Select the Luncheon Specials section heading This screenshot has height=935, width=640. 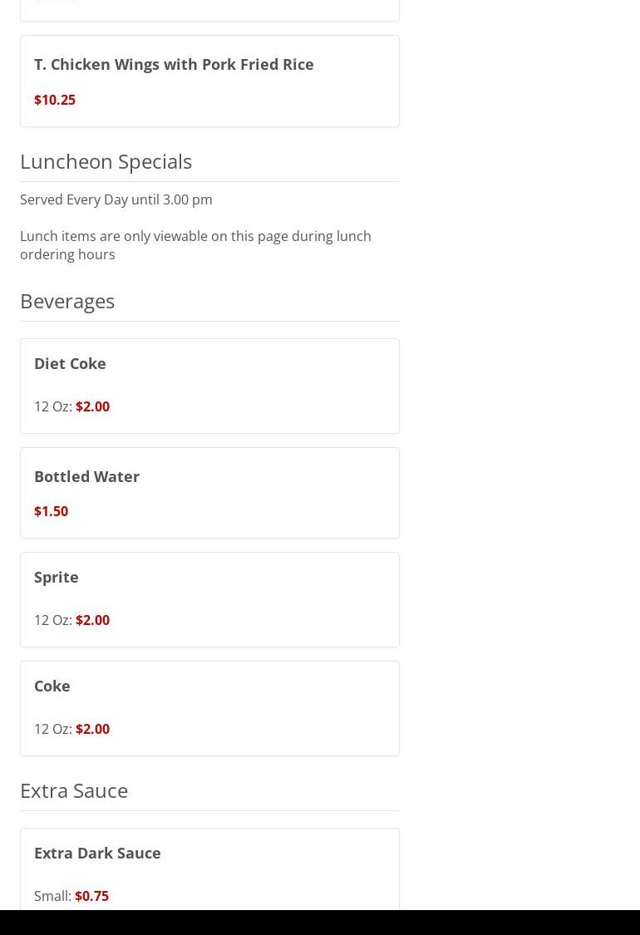point(106,161)
